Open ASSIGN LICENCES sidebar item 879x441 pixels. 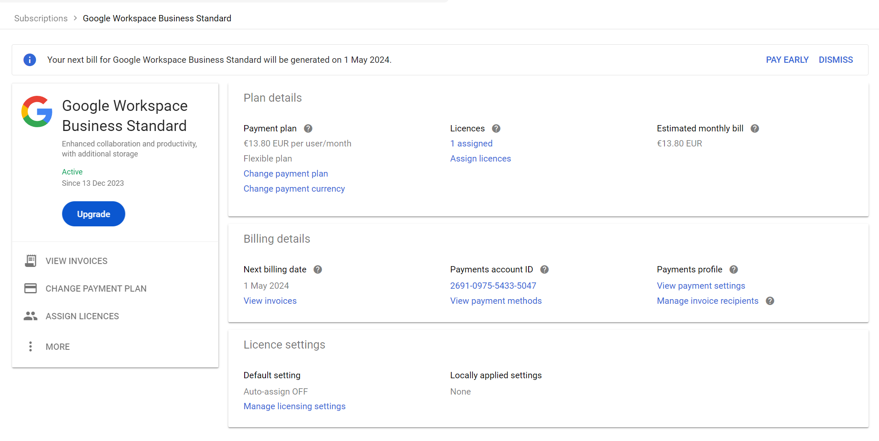82,316
